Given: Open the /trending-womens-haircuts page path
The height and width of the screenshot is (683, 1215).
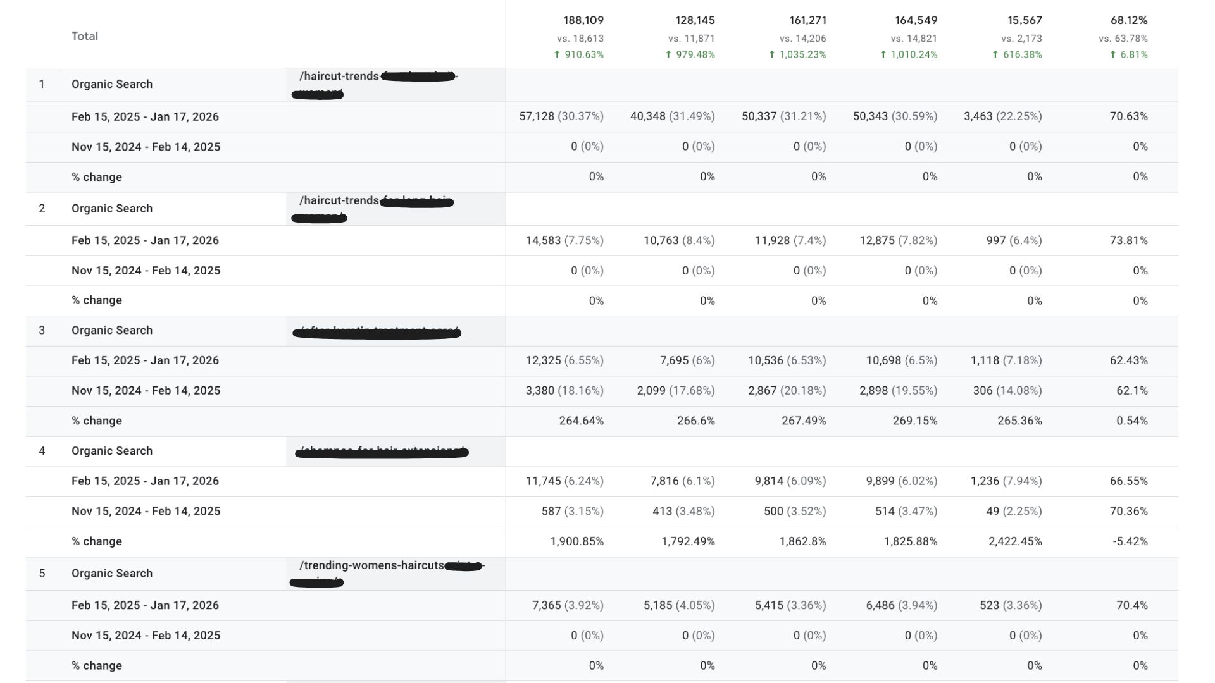Looking at the screenshot, I should pos(371,565).
